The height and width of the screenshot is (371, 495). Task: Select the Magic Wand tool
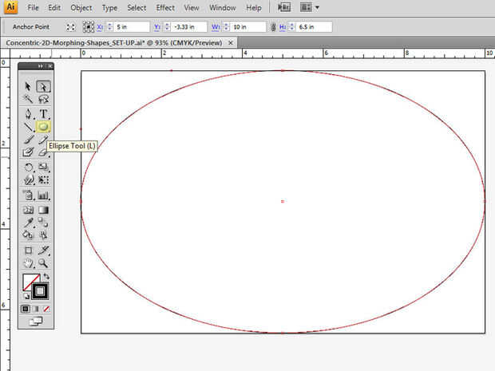click(x=29, y=100)
